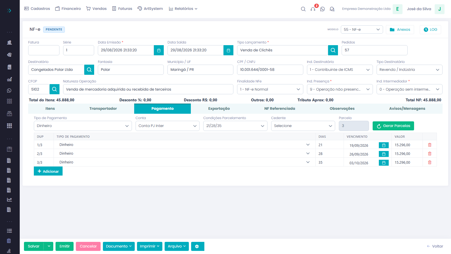Viewport: 451px width, 254px height.
Task: Click Cancelar button
Action: [88, 246]
